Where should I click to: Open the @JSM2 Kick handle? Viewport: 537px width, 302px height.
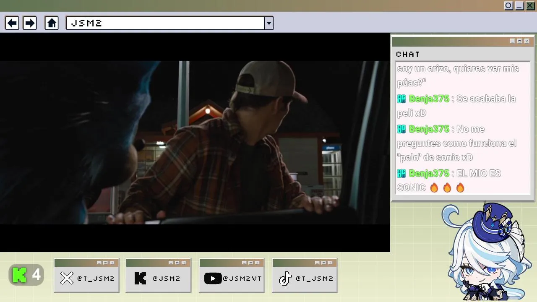pyautogui.click(x=166, y=279)
